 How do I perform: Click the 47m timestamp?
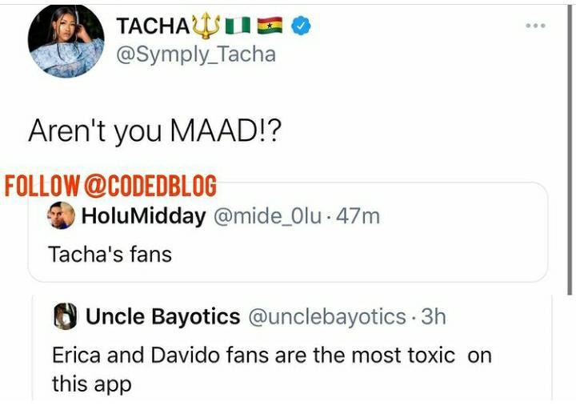tap(358, 216)
